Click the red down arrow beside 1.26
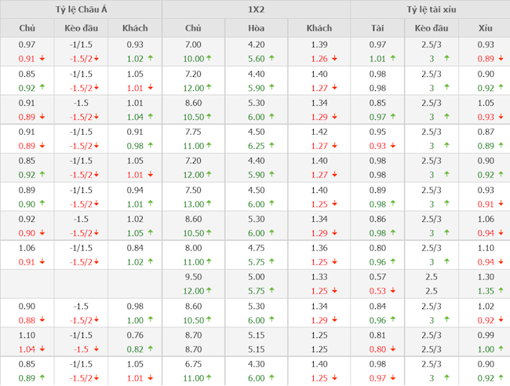This screenshot has height=386, width=510. (334, 58)
